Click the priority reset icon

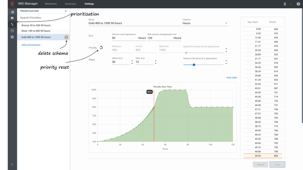[101, 47]
